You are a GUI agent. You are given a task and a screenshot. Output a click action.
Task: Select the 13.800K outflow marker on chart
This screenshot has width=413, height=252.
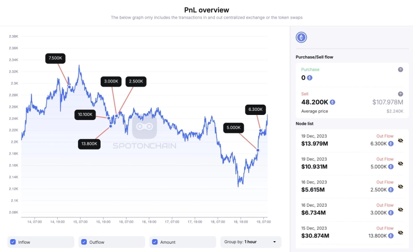click(x=89, y=143)
